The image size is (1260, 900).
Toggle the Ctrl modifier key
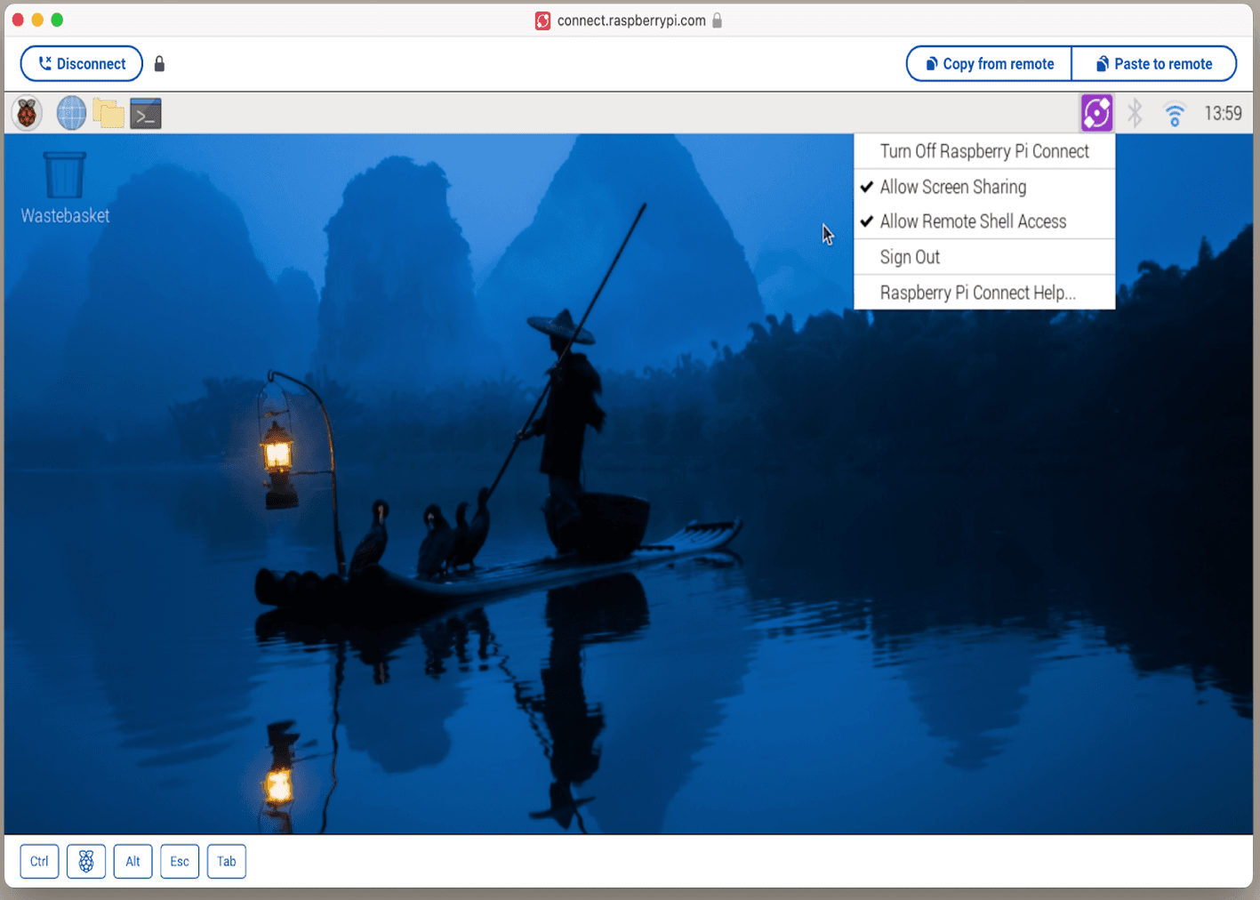pos(39,861)
